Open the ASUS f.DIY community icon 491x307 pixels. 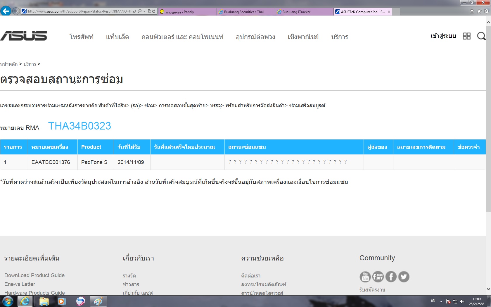tap(378, 277)
